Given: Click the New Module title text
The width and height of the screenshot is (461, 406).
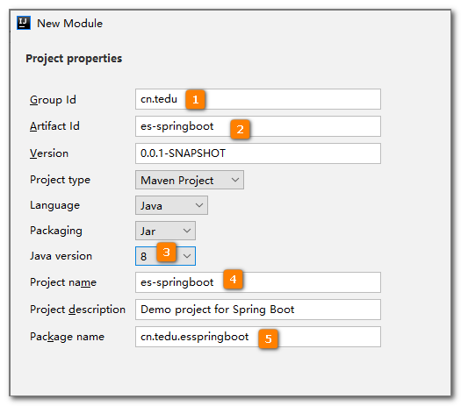Looking at the screenshot, I should (x=69, y=24).
